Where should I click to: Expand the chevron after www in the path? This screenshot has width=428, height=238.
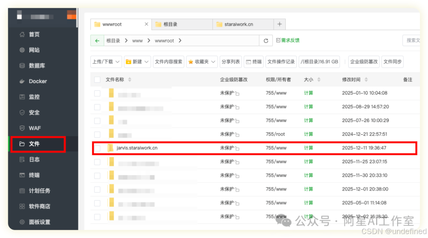(x=149, y=41)
